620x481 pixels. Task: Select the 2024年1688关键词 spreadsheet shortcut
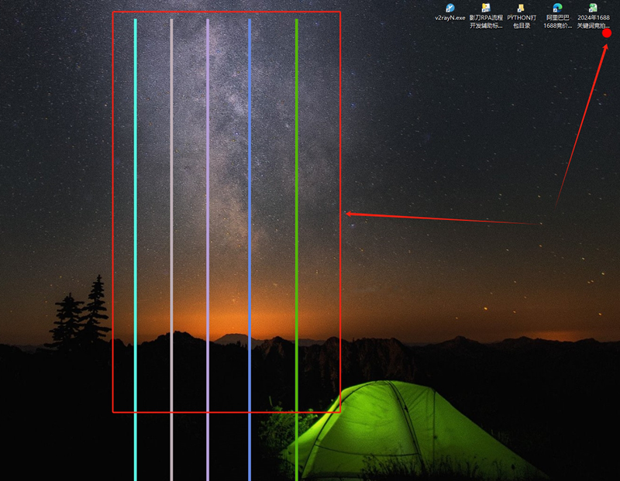(x=593, y=15)
